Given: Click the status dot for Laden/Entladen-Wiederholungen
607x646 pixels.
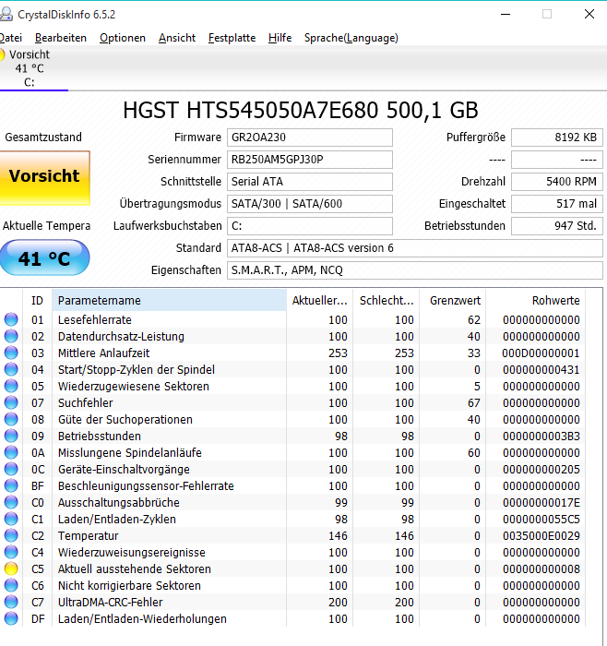Looking at the screenshot, I should [x=11, y=619].
